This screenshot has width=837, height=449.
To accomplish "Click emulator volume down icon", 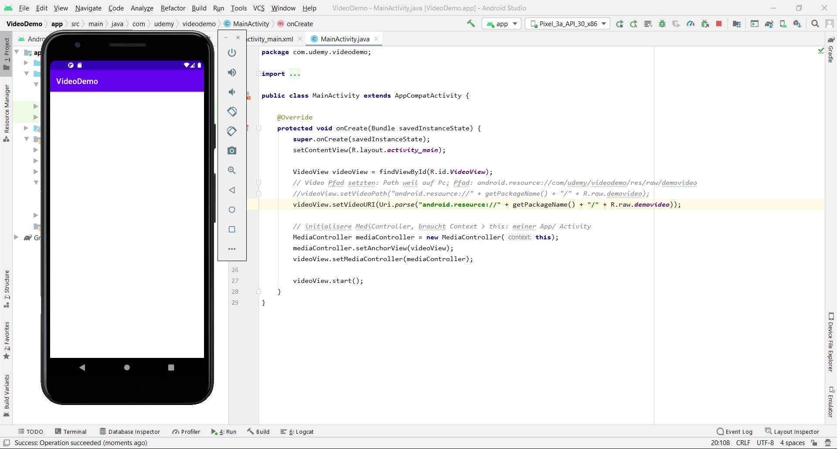I will [x=232, y=92].
